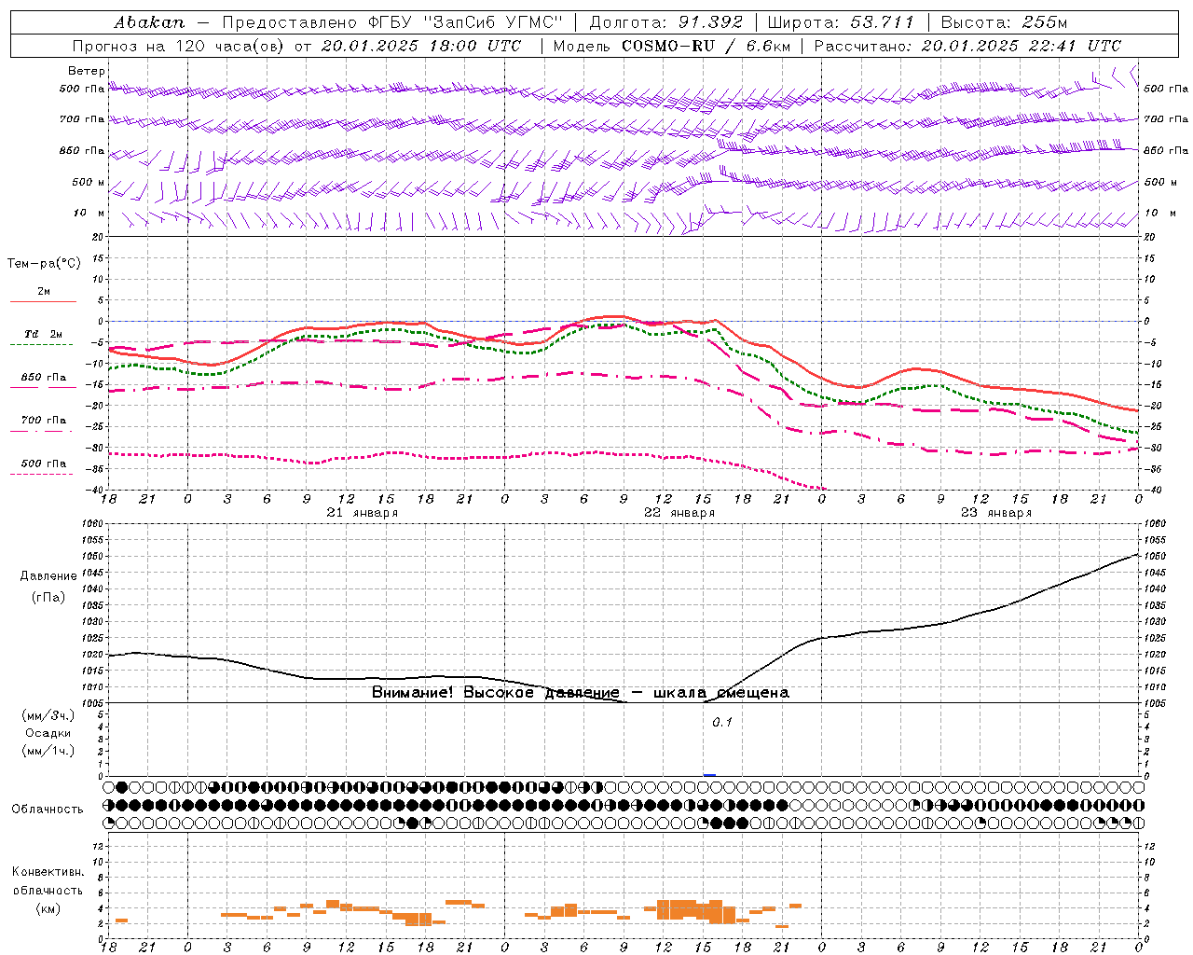1193x955 pixels.
Task: Click the "Давление" pressure panel label
Action: click(48, 576)
